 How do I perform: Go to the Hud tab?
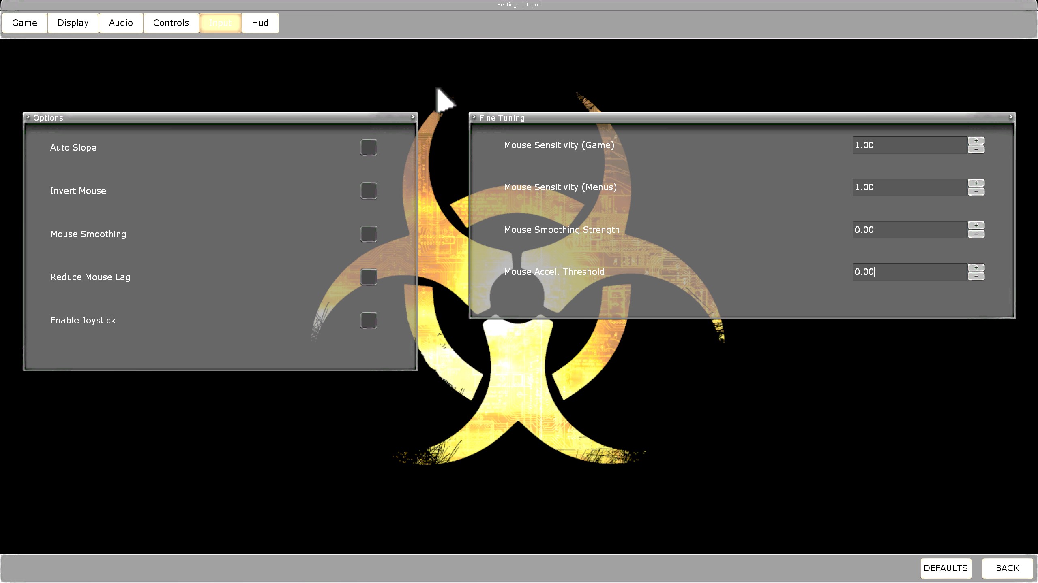tap(260, 23)
